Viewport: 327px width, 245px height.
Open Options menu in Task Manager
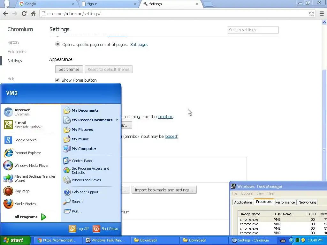[x=247, y=193]
